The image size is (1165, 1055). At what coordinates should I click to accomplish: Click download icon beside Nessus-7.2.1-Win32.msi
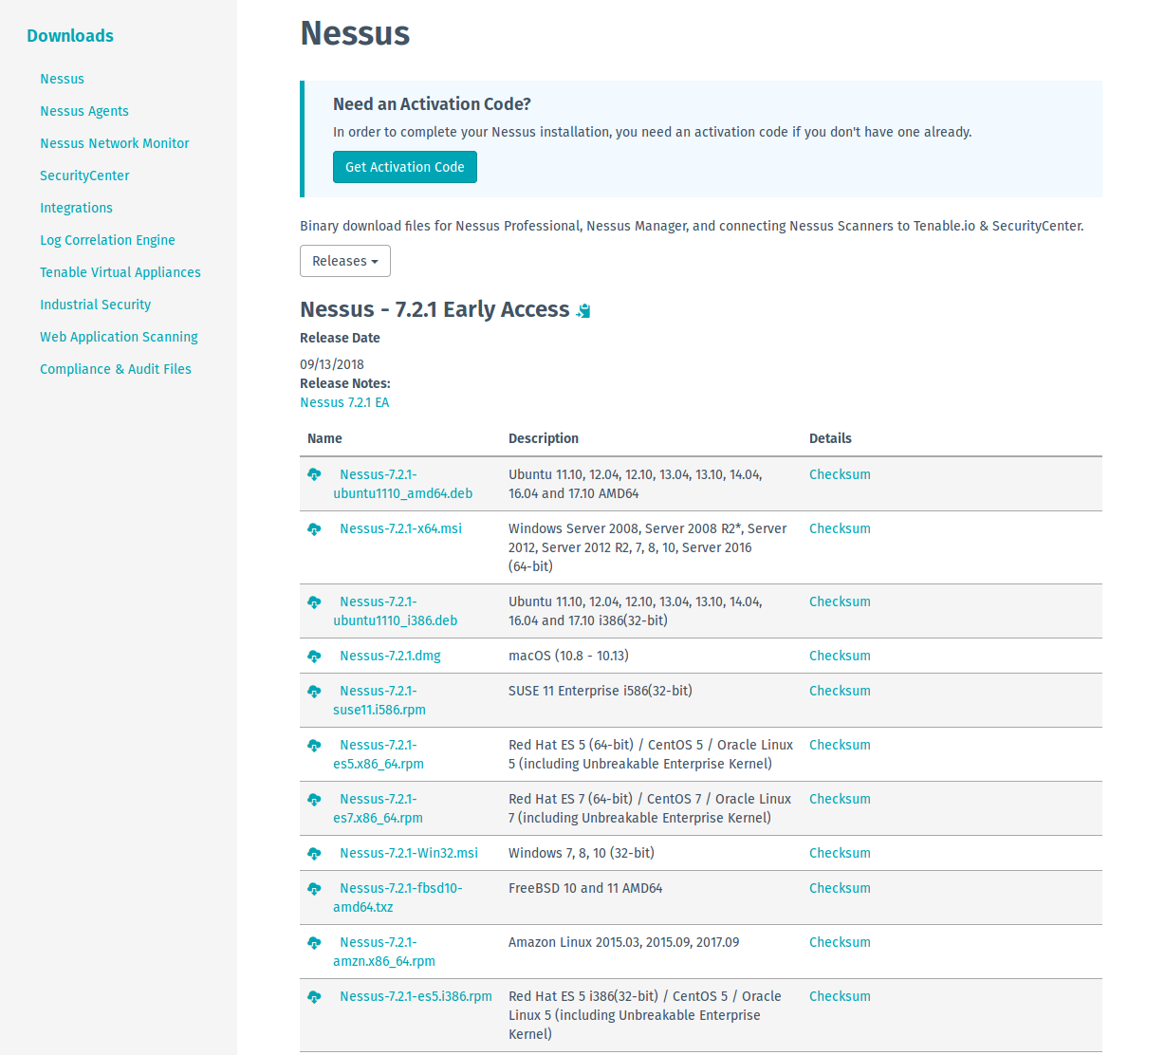(314, 853)
